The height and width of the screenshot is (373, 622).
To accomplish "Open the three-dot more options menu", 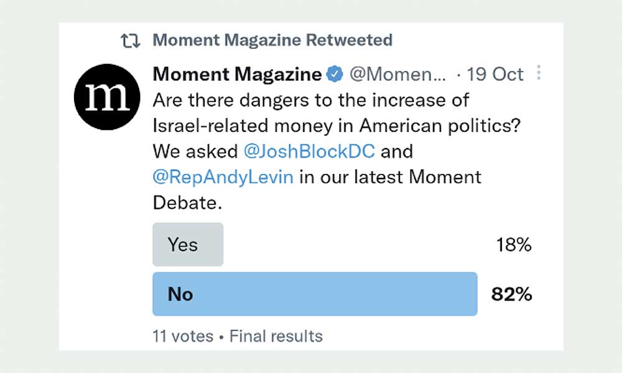I will [538, 73].
